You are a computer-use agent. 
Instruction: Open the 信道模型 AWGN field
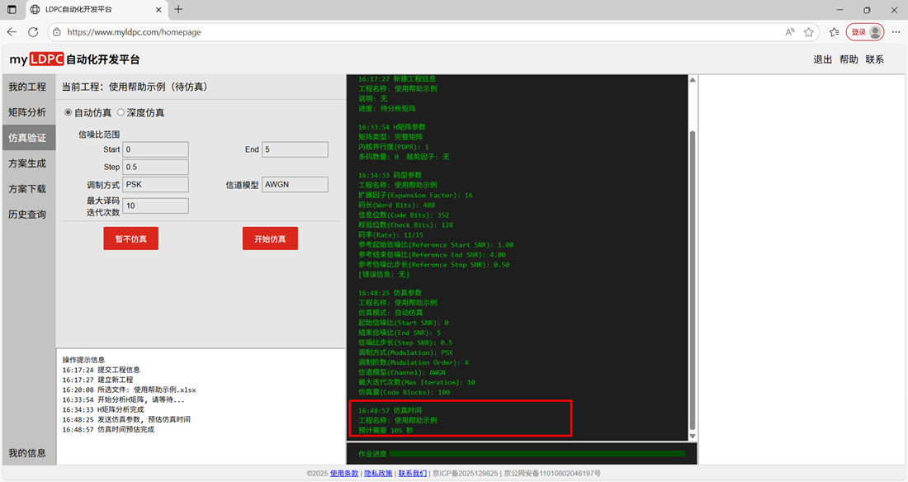click(294, 185)
